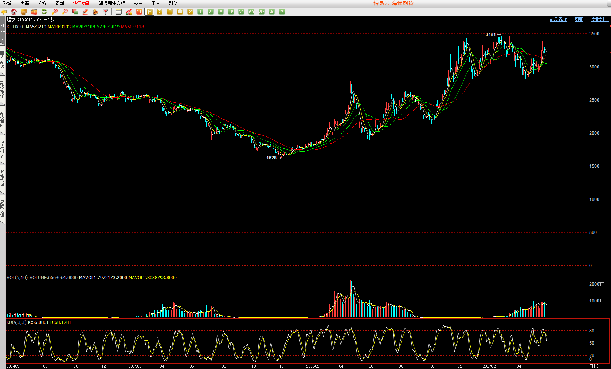The height and width of the screenshot is (369, 611).
Task: Switch to the weekly (周) period button
Action: [x=160, y=12]
